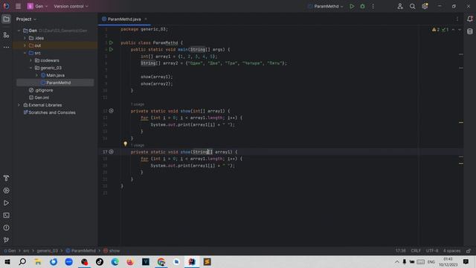Click the src breadcrumb in status bar
Screen dimensions: 476x268
27,251
